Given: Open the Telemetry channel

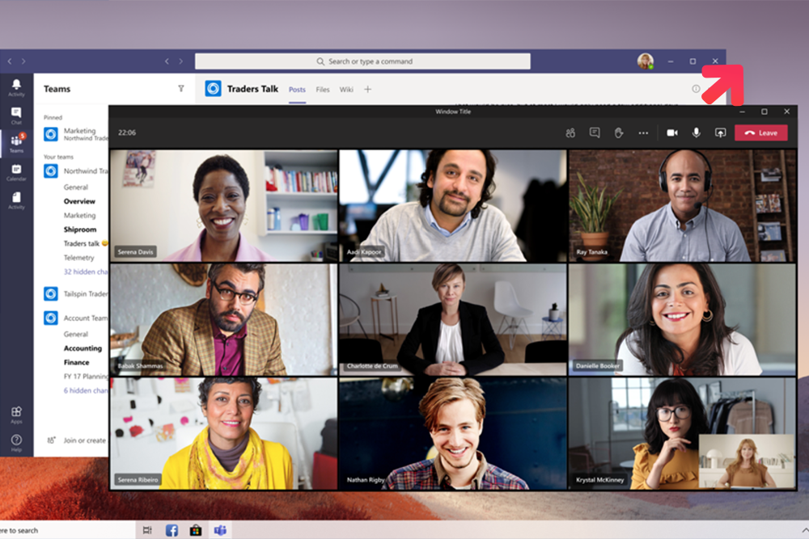Looking at the screenshot, I should [x=79, y=258].
